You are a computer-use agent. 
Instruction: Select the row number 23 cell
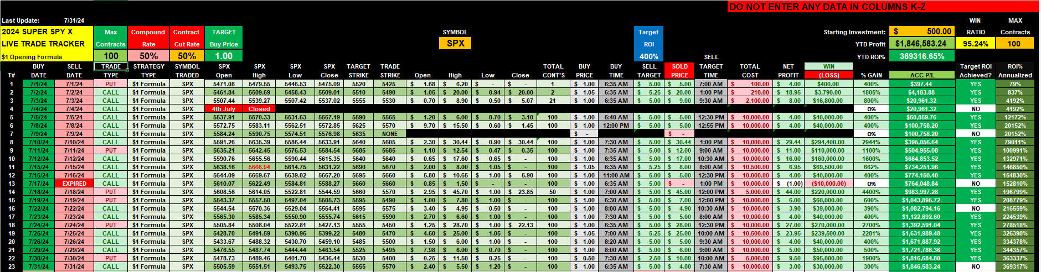pyautogui.click(x=11, y=266)
